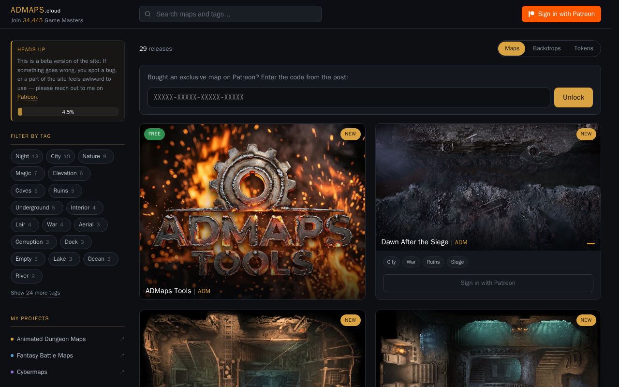Filter by the River tag
The image size is (619, 387).
coord(27,276)
